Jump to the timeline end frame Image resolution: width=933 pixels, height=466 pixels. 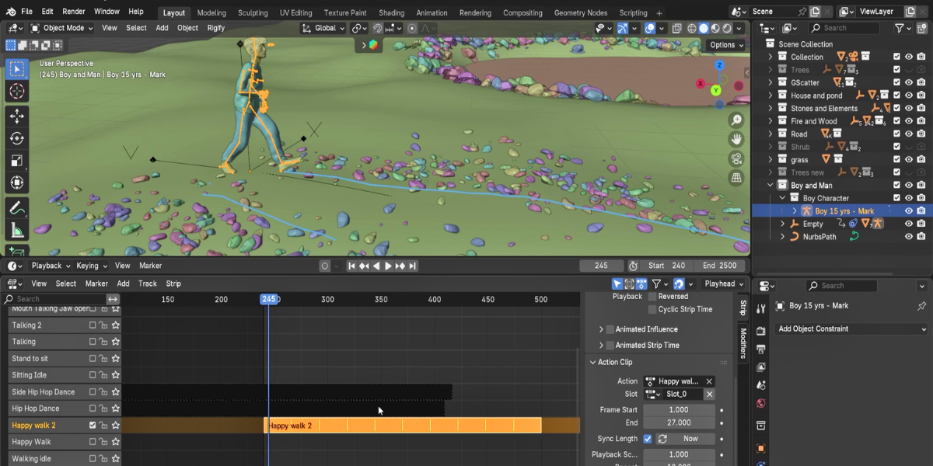(x=412, y=266)
